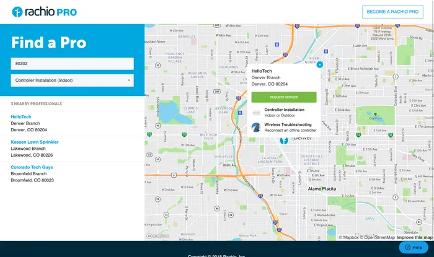Viewport: 434px width, 257px height.
Task: Click the green Request Service button
Action: tap(284, 97)
